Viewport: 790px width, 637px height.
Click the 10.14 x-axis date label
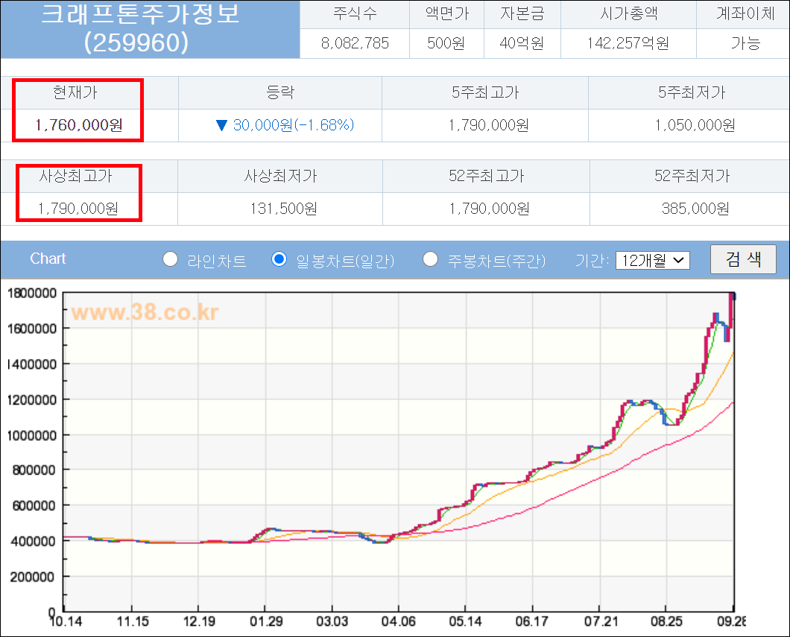tap(66, 621)
